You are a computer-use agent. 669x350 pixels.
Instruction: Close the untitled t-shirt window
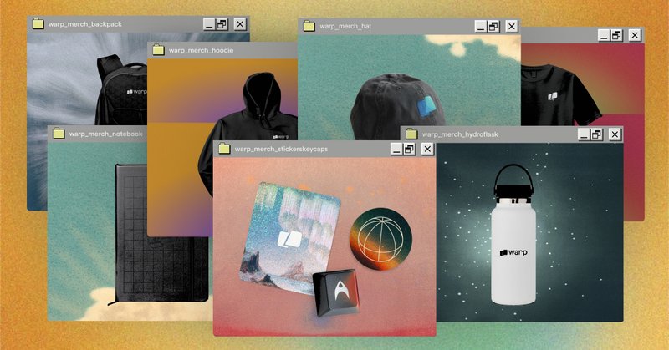click(635, 35)
